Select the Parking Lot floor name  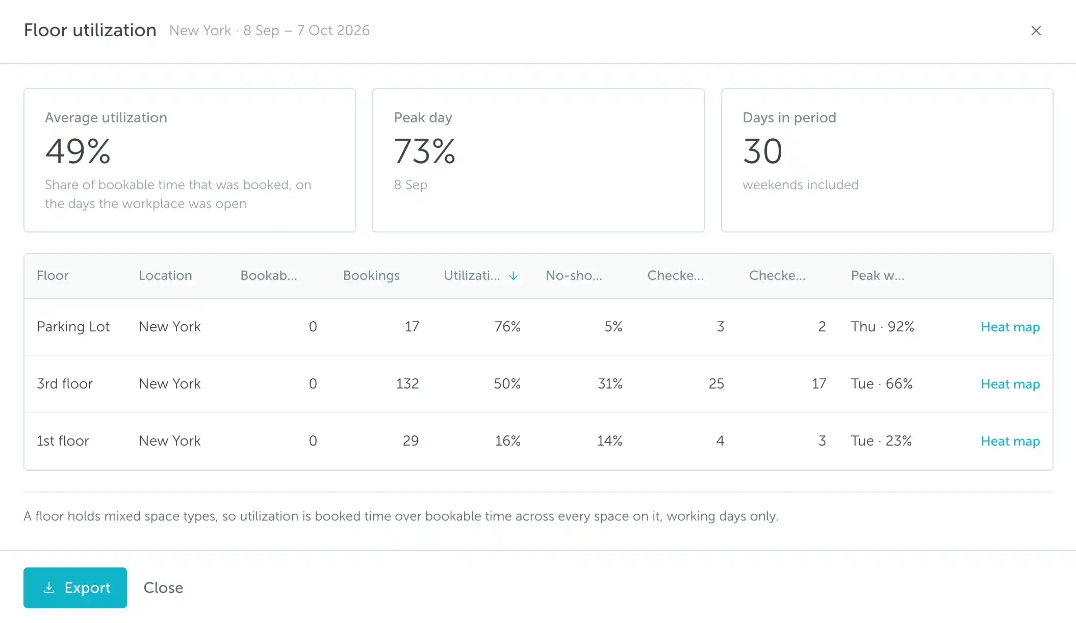tap(73, 326)
